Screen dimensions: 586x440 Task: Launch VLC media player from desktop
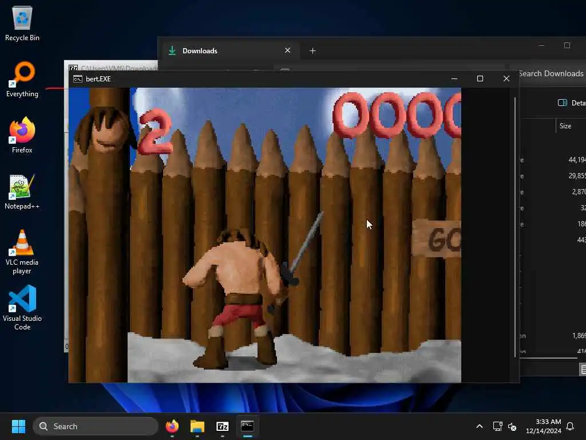pos(22,252)
